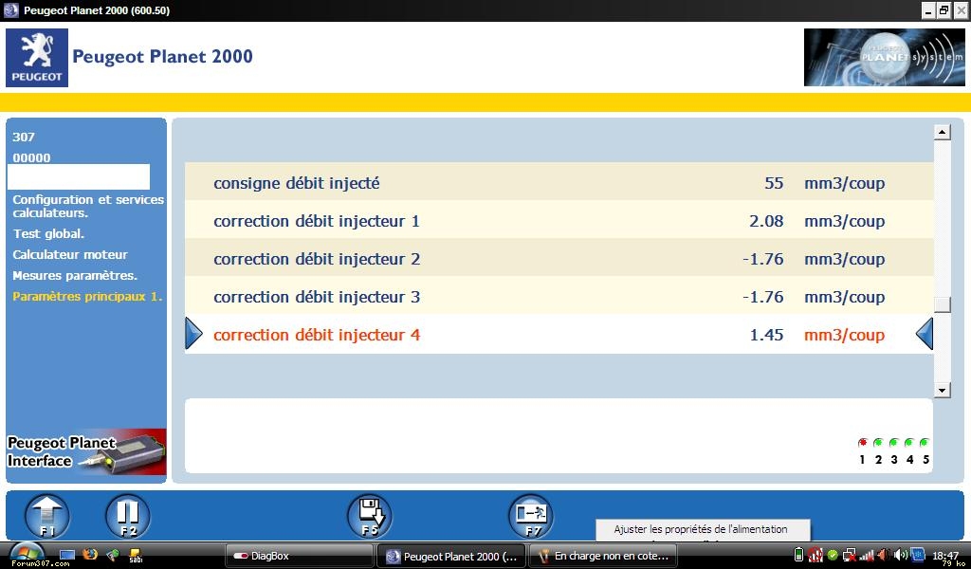971x569 pixels.
Task: Open 'Calculateur moteur' breadcrumb entry
Action: (69, 254)
